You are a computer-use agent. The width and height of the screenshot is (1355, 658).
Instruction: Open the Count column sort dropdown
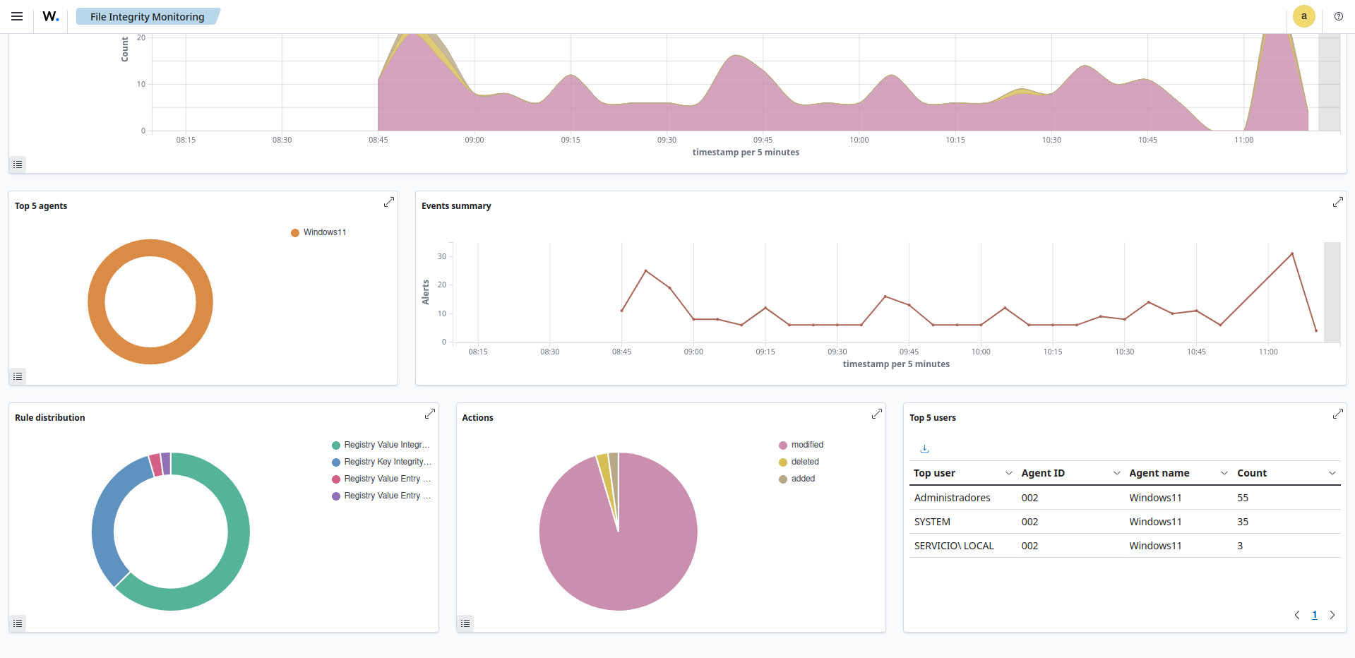click(x=1333, y=473)
